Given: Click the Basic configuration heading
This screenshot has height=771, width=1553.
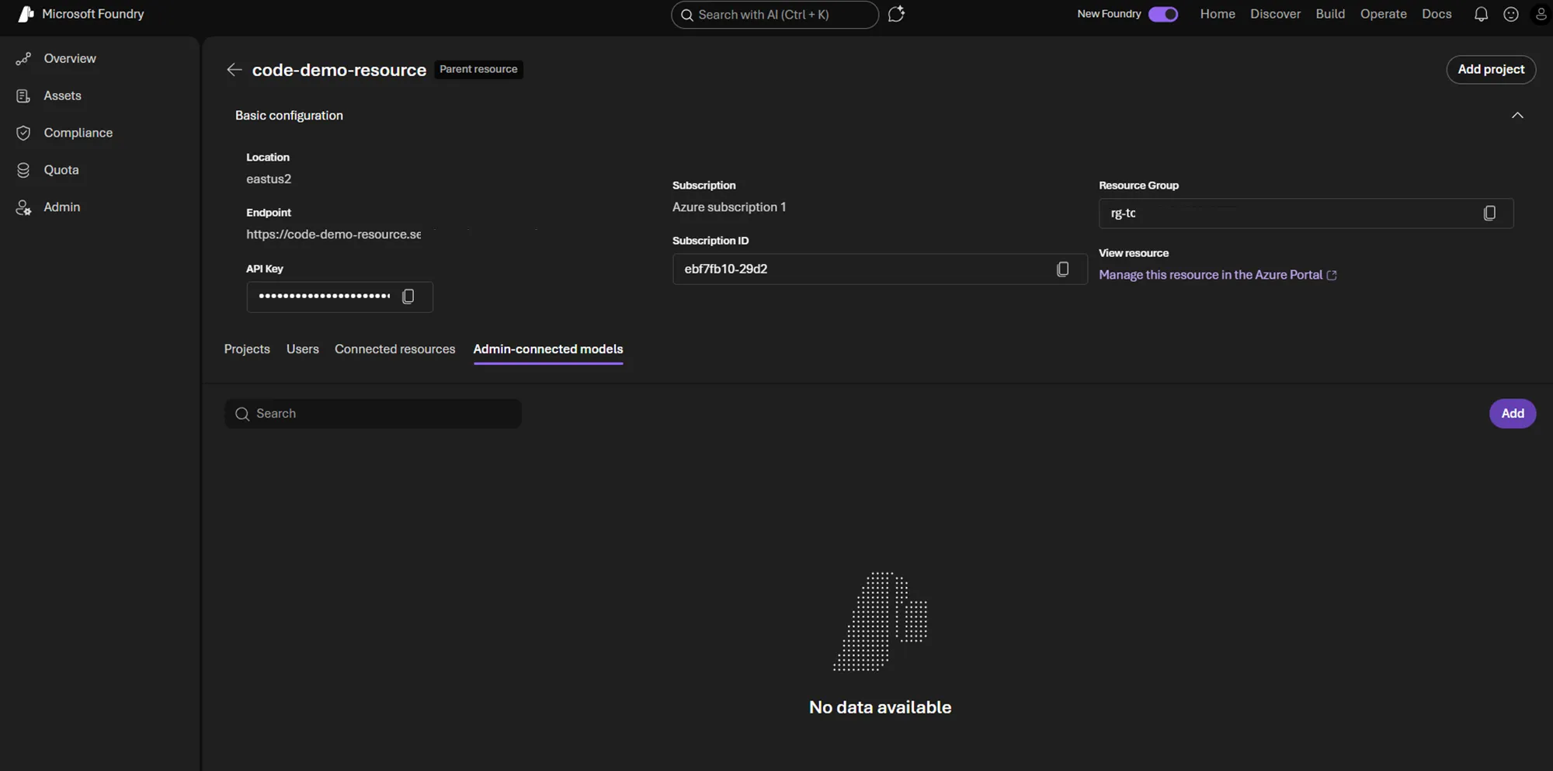Looking at the screenshot, I should [x=289, y=115].
